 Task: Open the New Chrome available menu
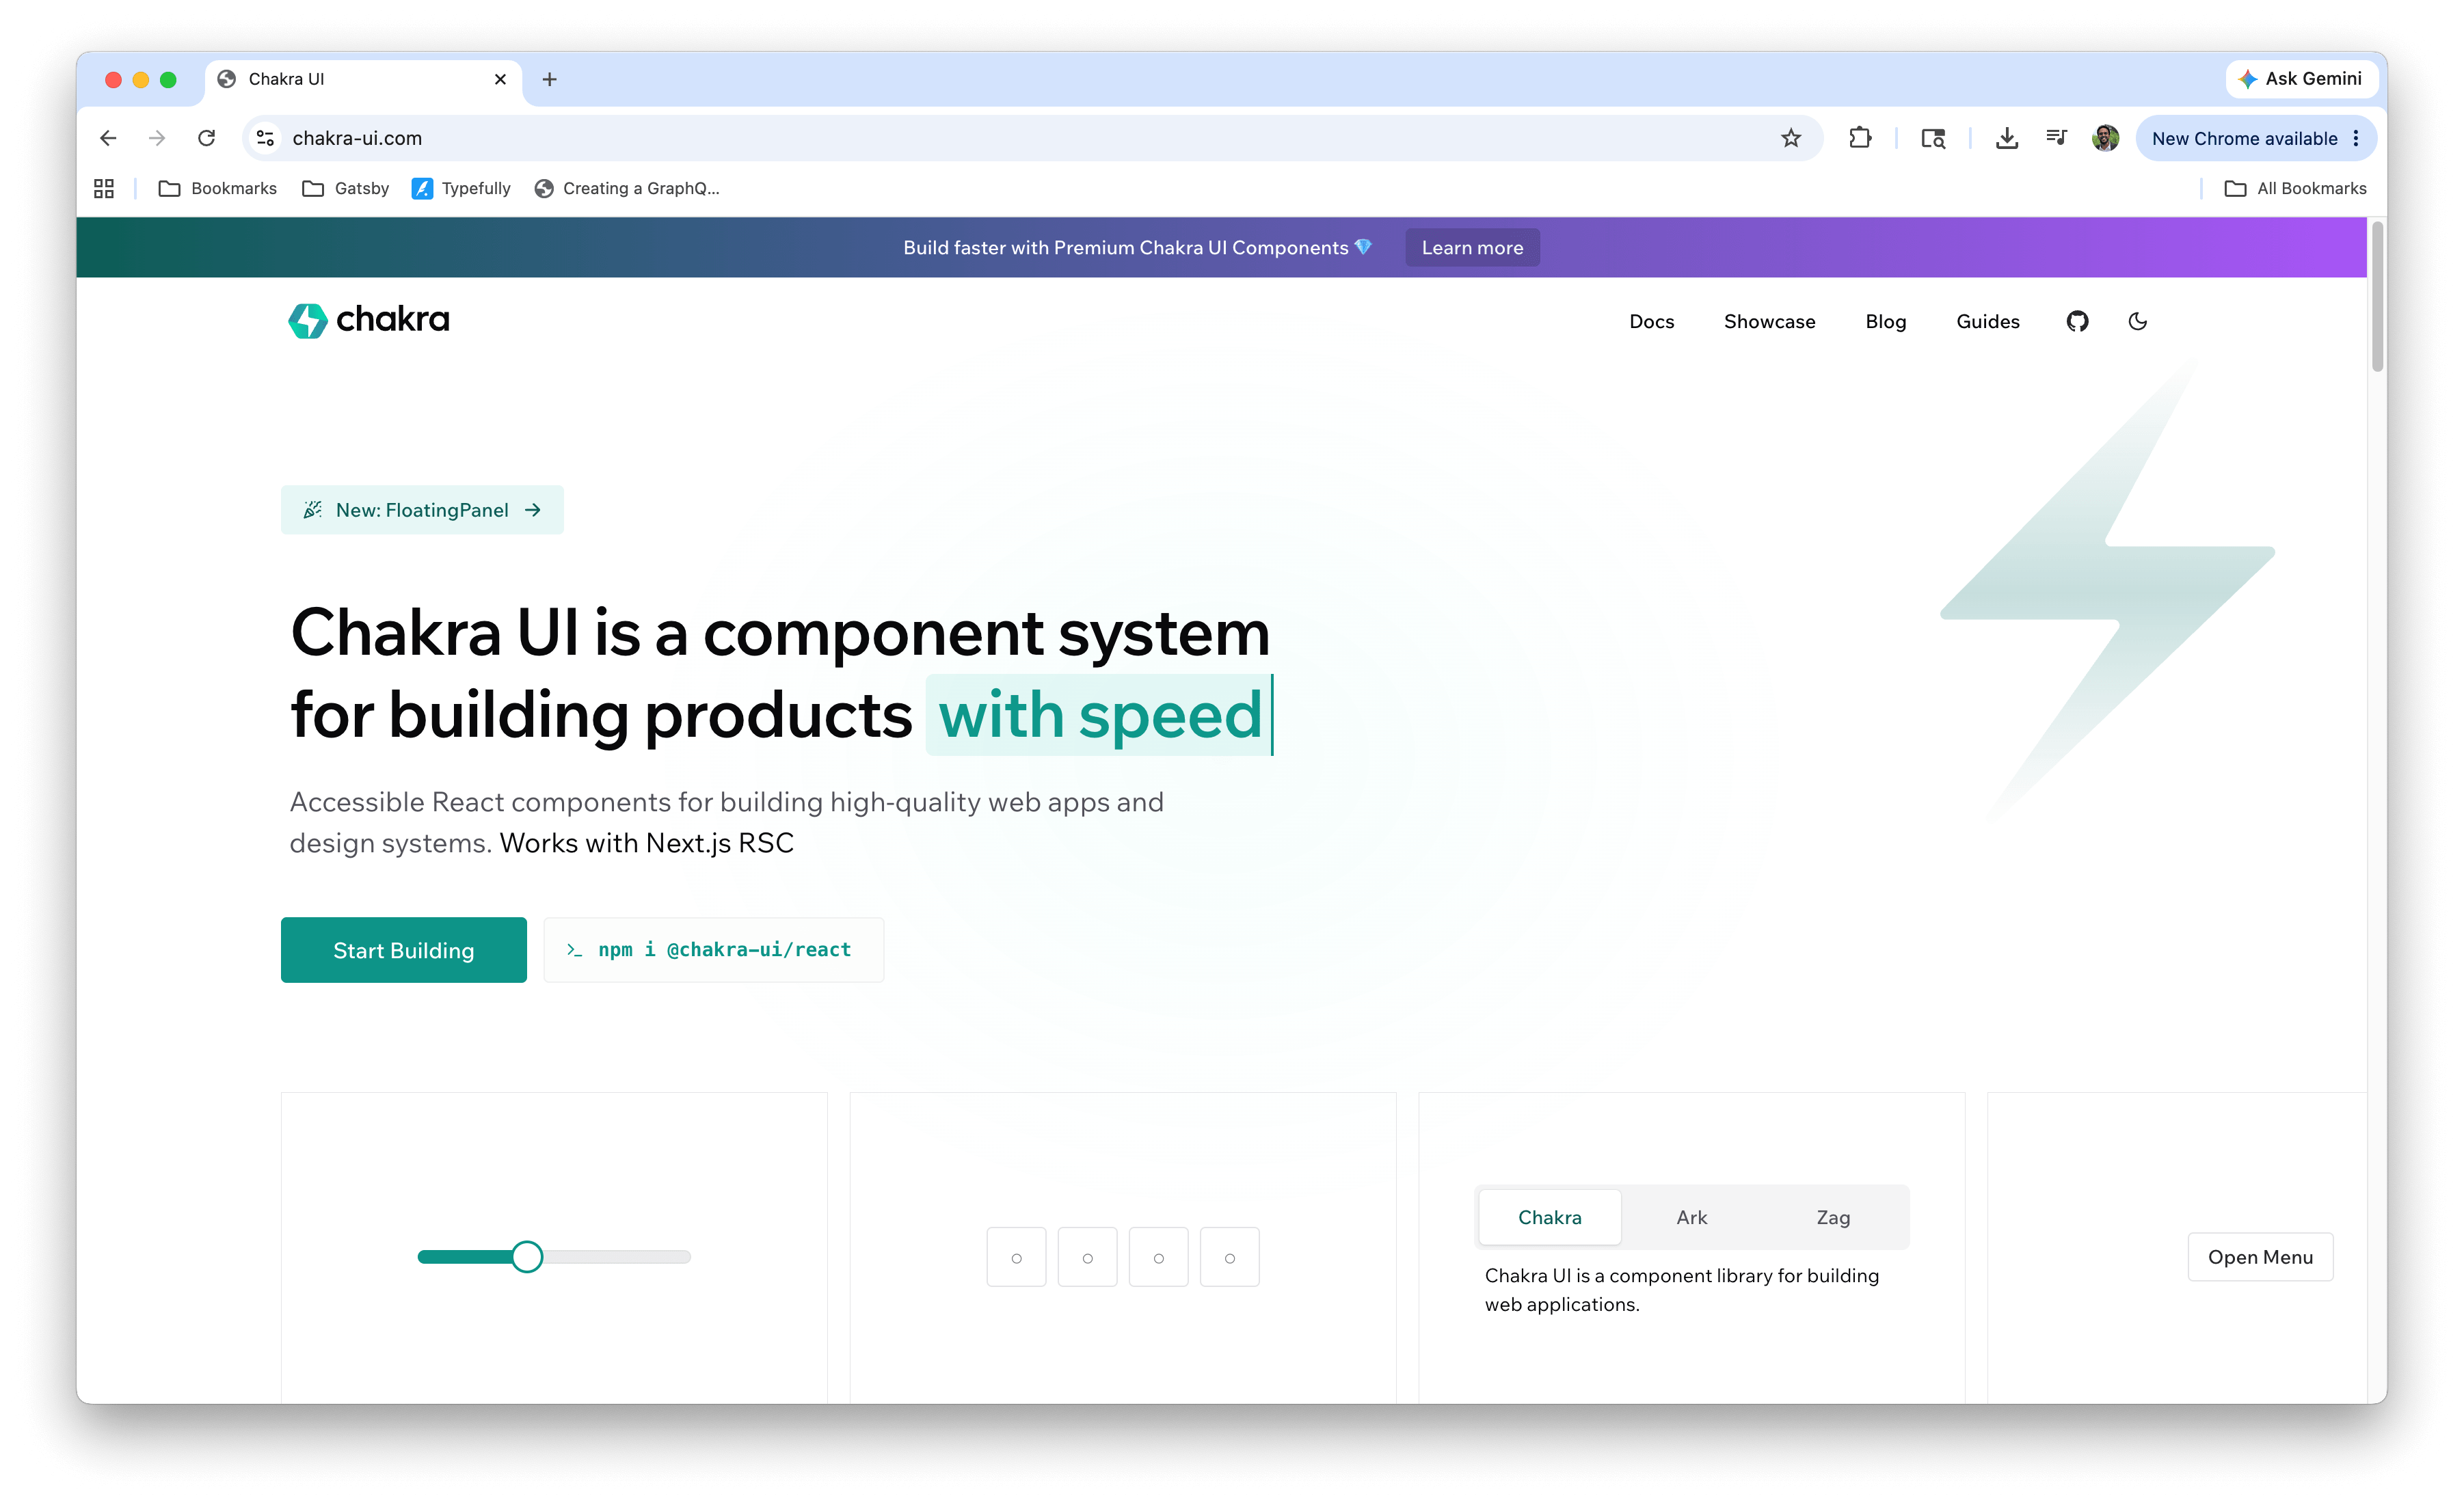coord(2256,138)
